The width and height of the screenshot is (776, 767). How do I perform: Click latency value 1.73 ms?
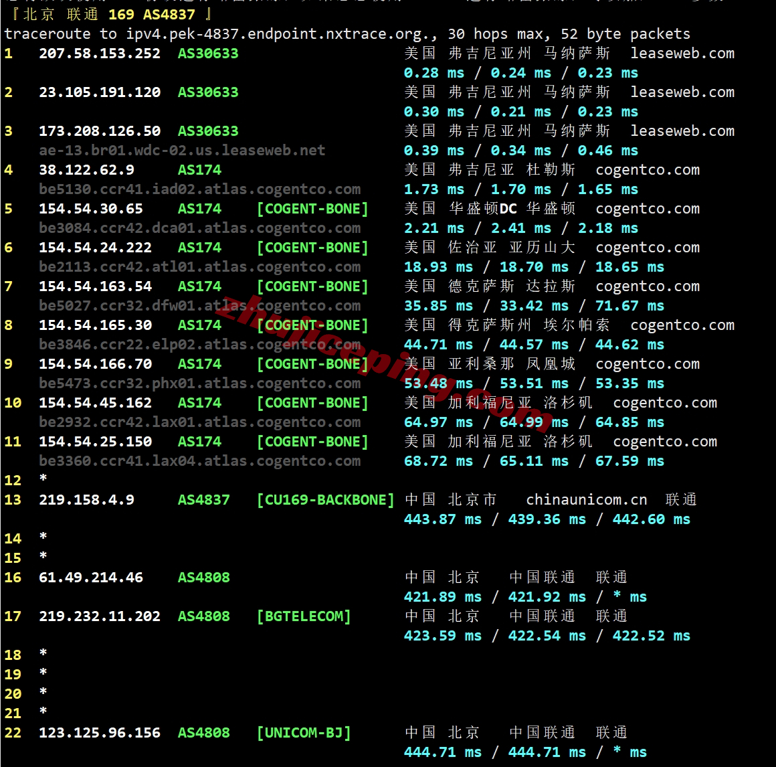click(x=434, y=189)
